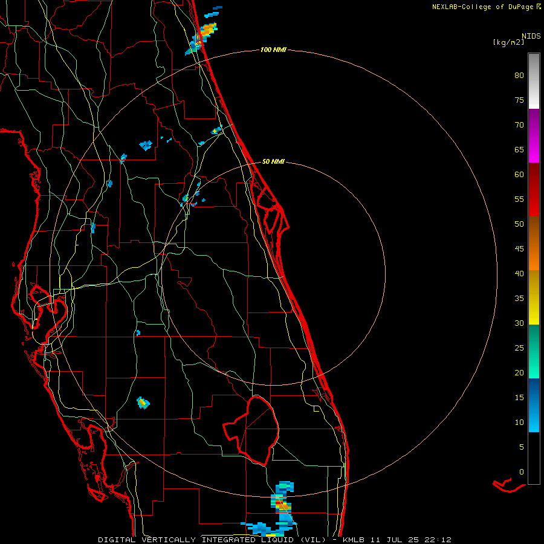
Task: Click the scale value 10
Action: 519,423
